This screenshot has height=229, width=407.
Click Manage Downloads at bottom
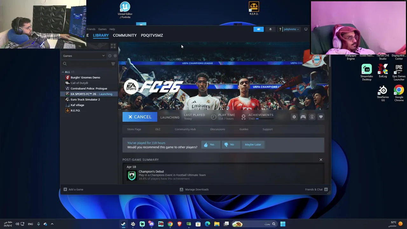tap(194, 189)
